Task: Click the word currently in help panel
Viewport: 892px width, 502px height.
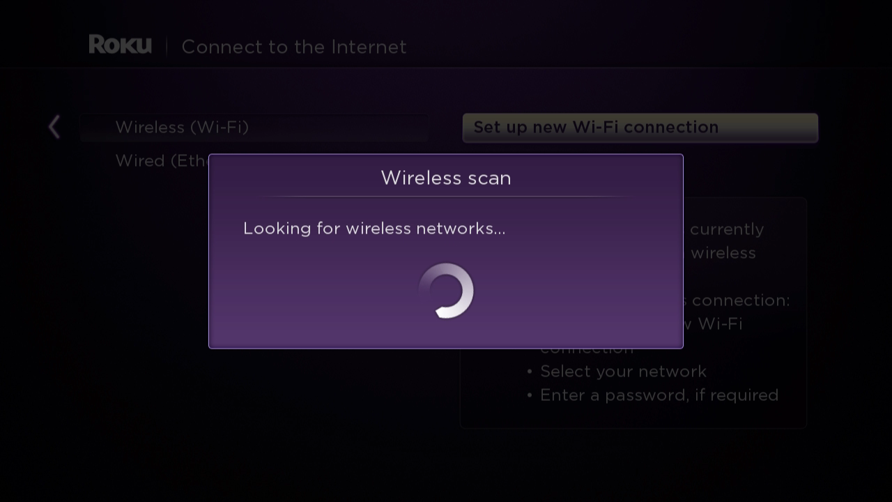Action: pos(727,230)
